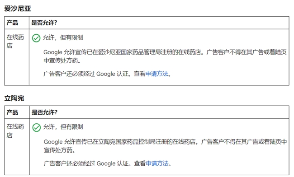This screenshot has height=177, width=294.
Task: Click 允许，但有限制 text in 爱沙尼亚 table
Action: (63, 37)
